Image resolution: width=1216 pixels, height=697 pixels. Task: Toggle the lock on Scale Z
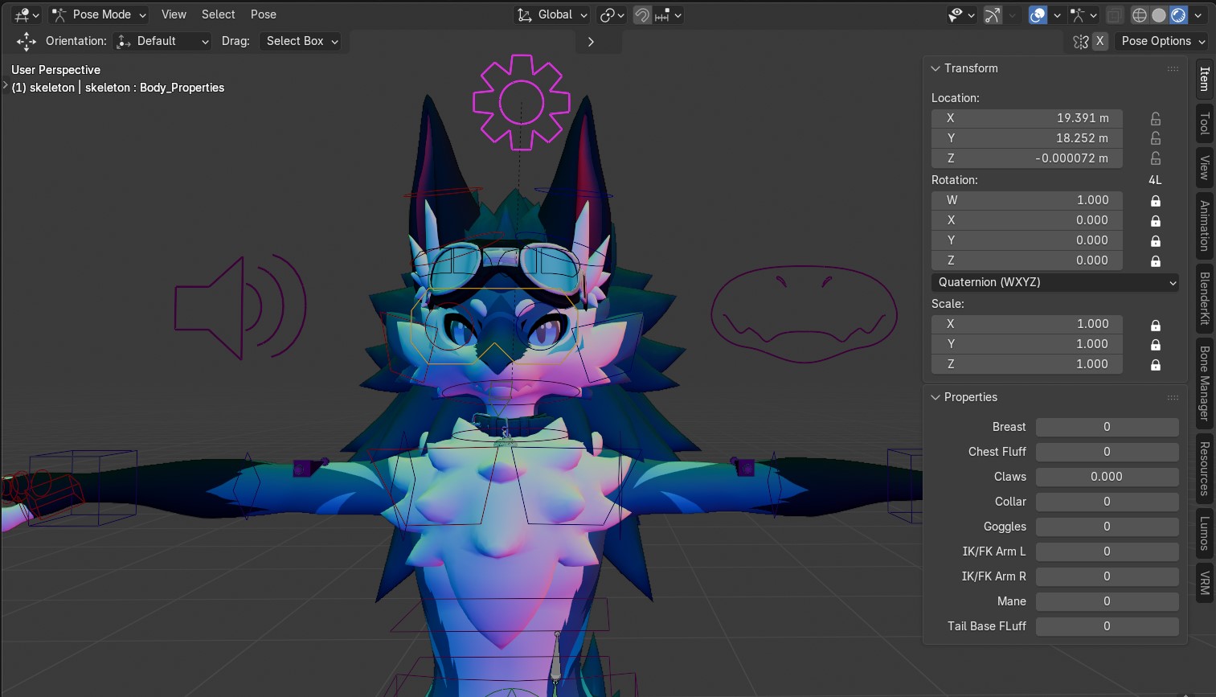1155,364
